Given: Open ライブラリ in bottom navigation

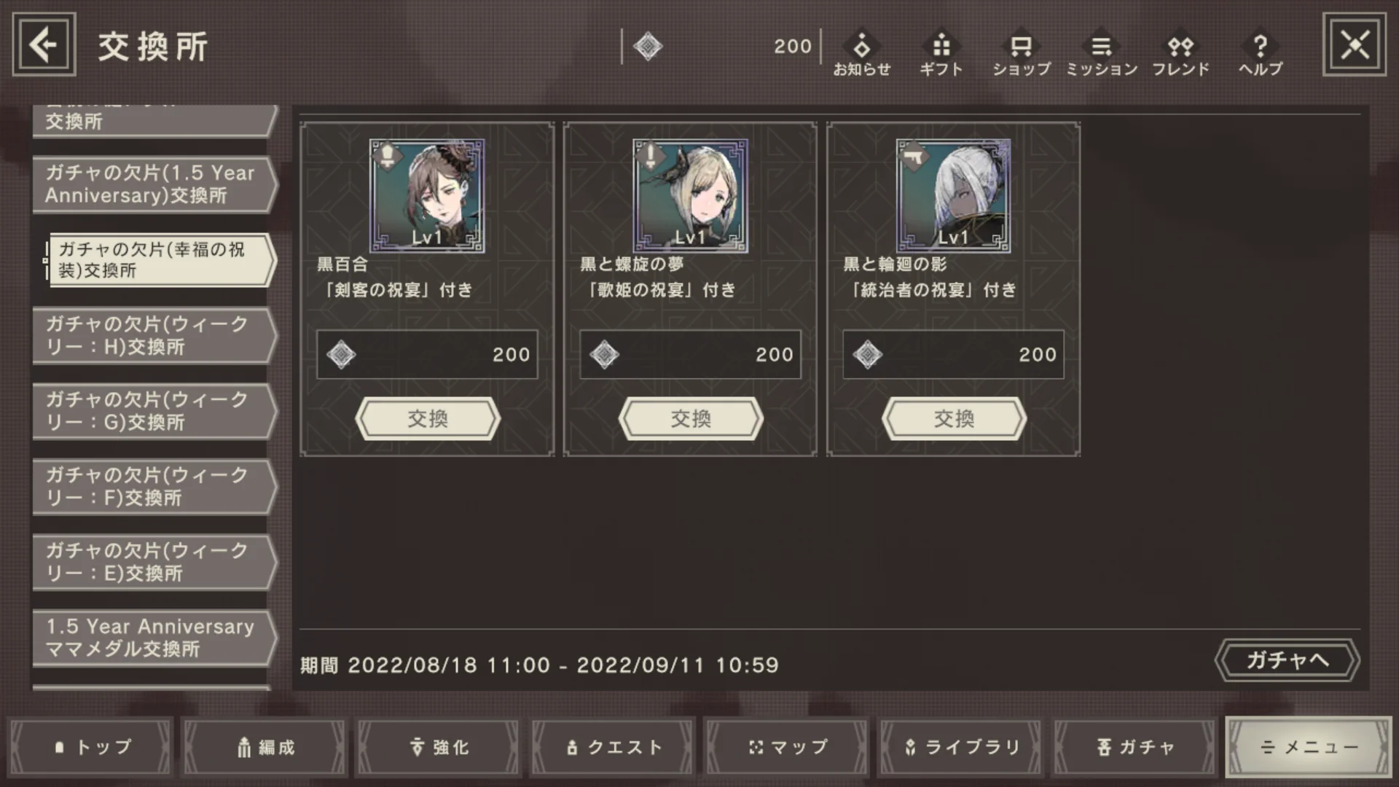Looking at the screenshot, I should pos(962,748).
